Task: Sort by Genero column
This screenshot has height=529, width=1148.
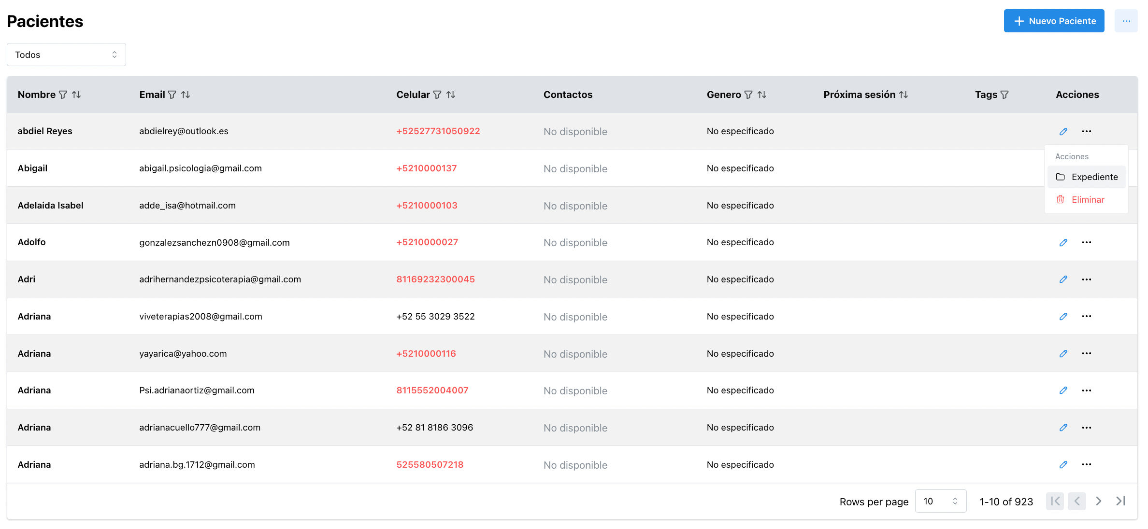Action: 762,95
